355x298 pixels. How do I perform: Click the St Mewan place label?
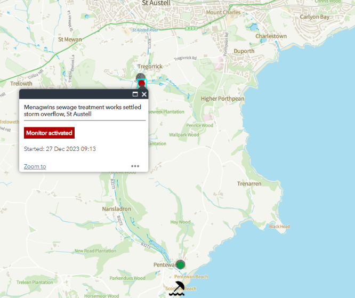(x=70, y=39)
